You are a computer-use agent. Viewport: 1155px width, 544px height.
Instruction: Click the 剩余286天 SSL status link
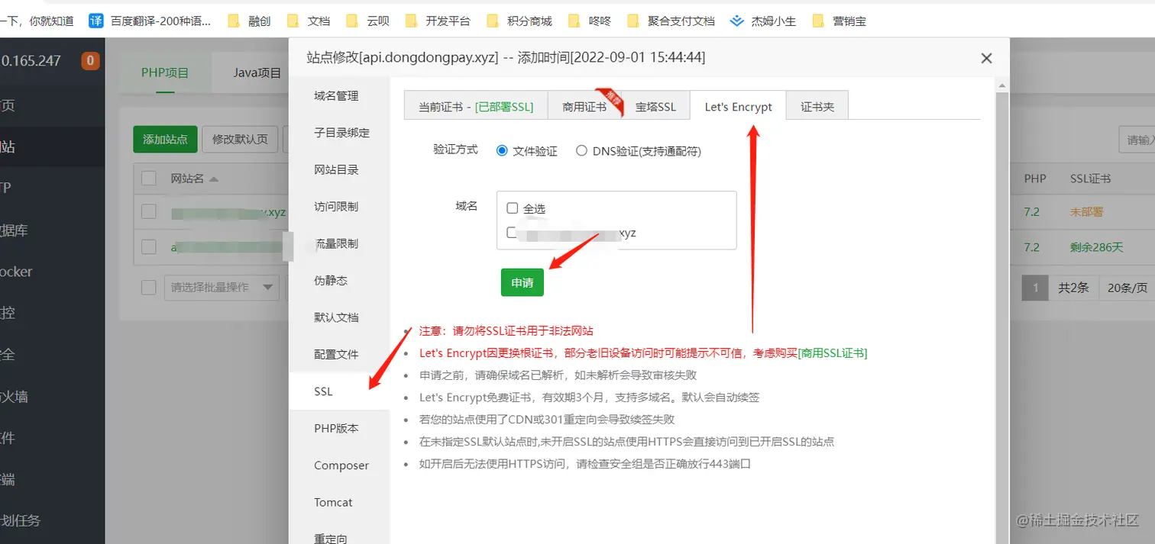(x=1097, y=247)
